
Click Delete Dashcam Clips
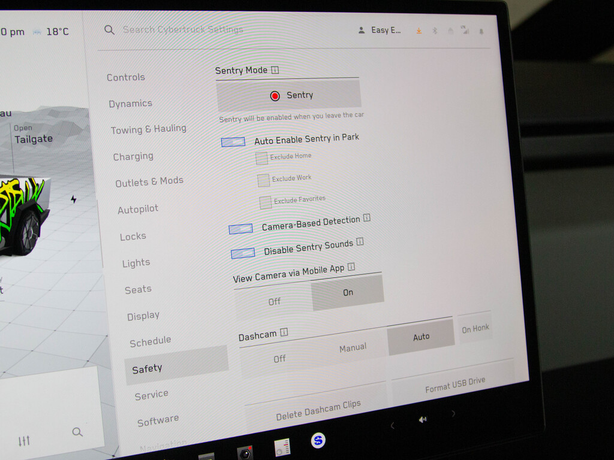318,410
